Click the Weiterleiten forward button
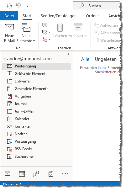The image size is (126, 191). [x=107, y=40]
